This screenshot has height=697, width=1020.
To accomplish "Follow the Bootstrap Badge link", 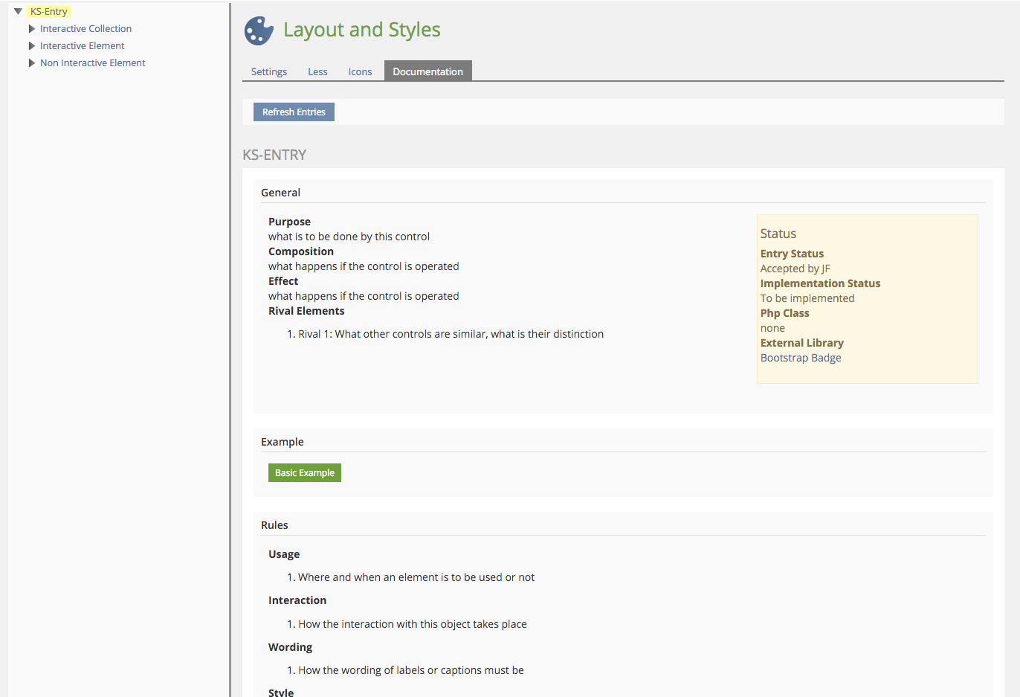I will click(801, 358).
